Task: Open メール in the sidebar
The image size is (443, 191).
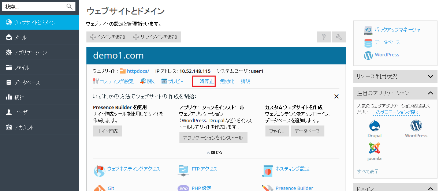Action: [21, 37]
